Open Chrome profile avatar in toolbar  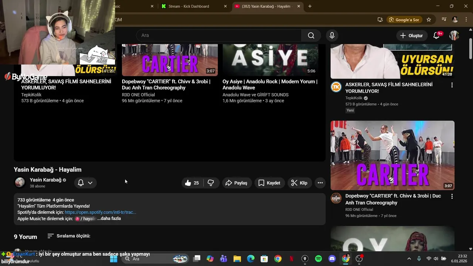[455, 20]
